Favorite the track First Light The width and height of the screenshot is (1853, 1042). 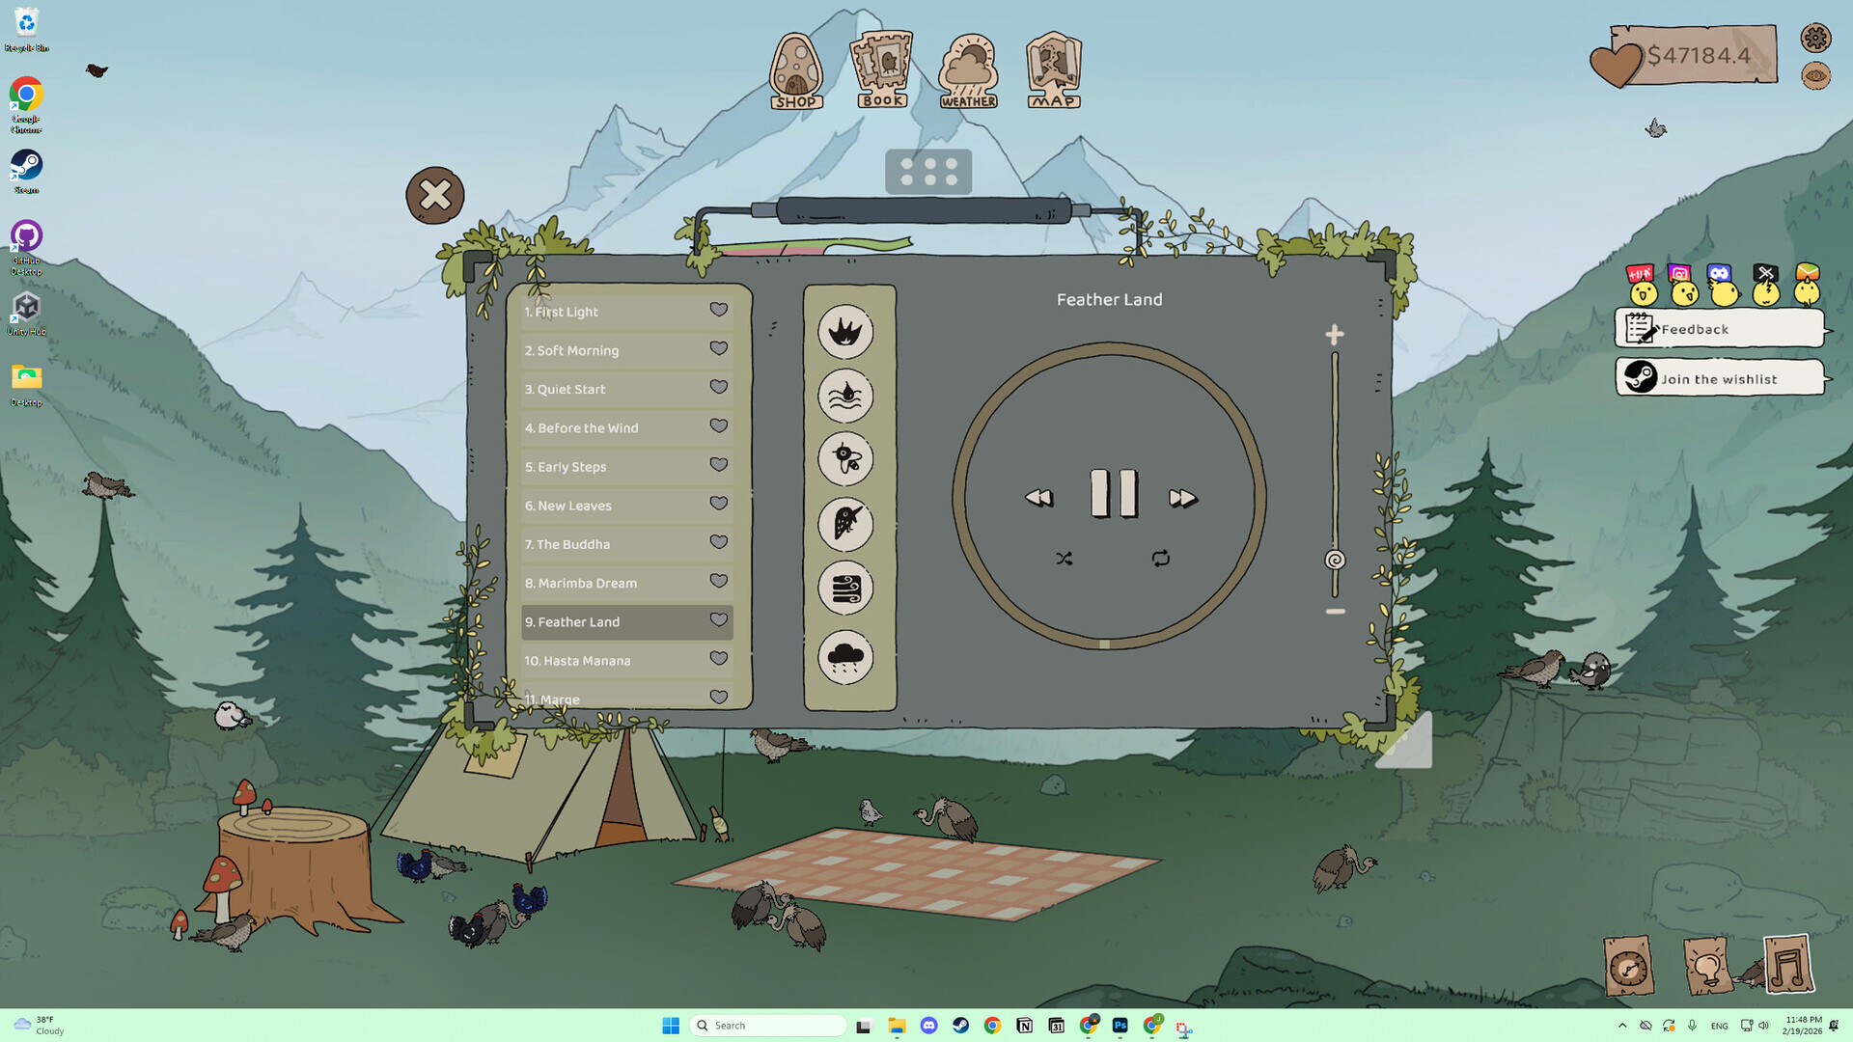[719, 310]
